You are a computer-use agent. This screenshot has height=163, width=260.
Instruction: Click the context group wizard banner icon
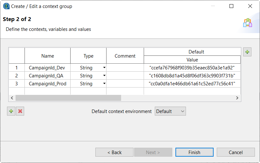(x=247, y=23)
